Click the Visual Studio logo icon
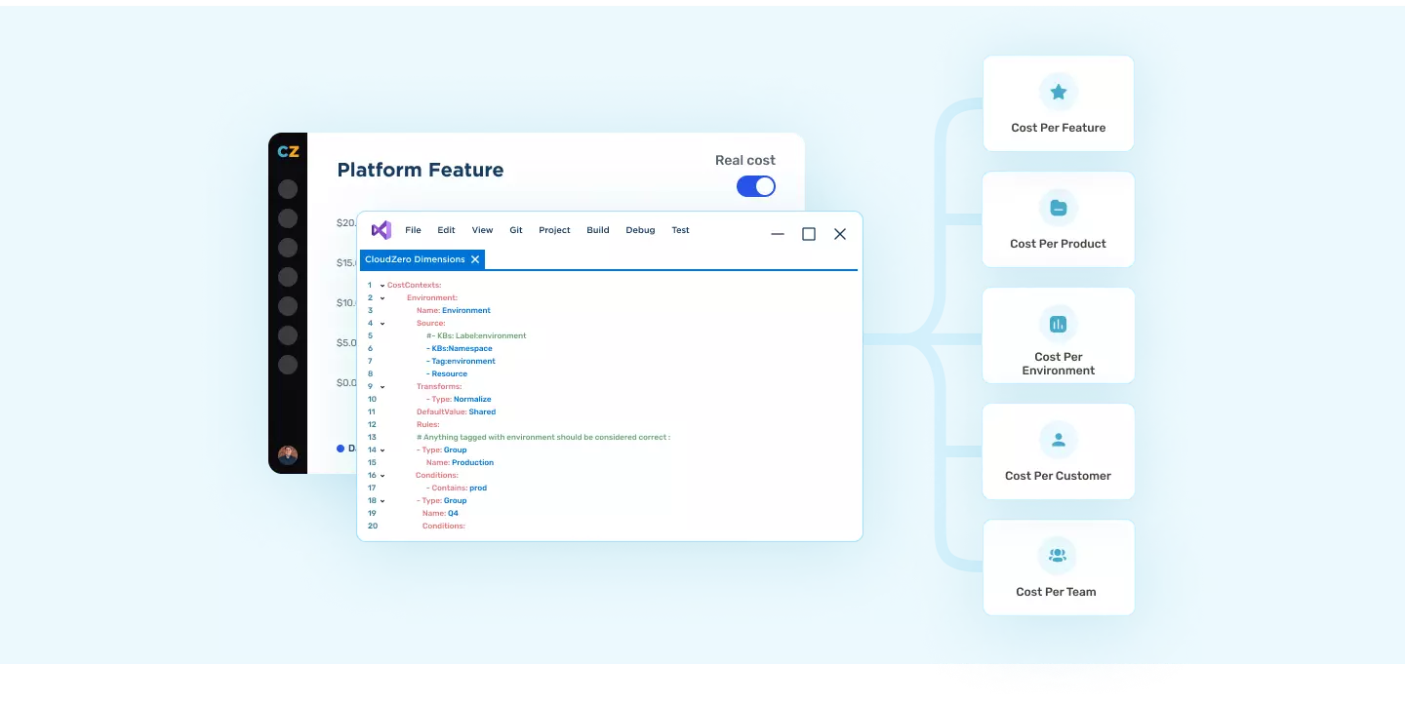 381,230
